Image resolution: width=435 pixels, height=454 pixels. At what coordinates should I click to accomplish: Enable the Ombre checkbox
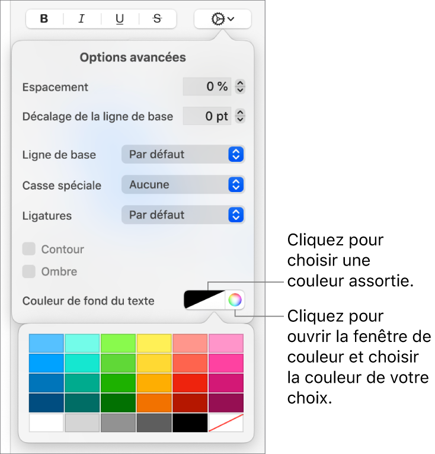click(28, 271)
